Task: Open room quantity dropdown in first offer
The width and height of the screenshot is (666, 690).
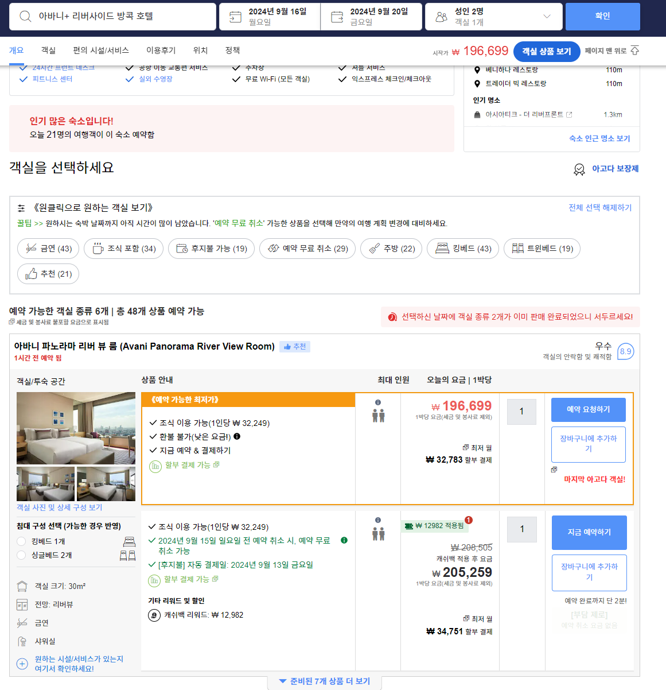Action: [x=521, y=412]
